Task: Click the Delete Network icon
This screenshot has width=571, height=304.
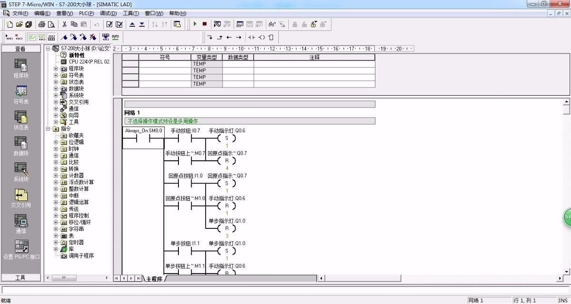Action: [19, 37]
